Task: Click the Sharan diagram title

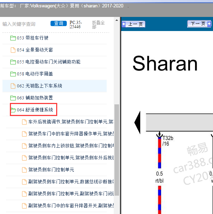Action: click(165, 63)
